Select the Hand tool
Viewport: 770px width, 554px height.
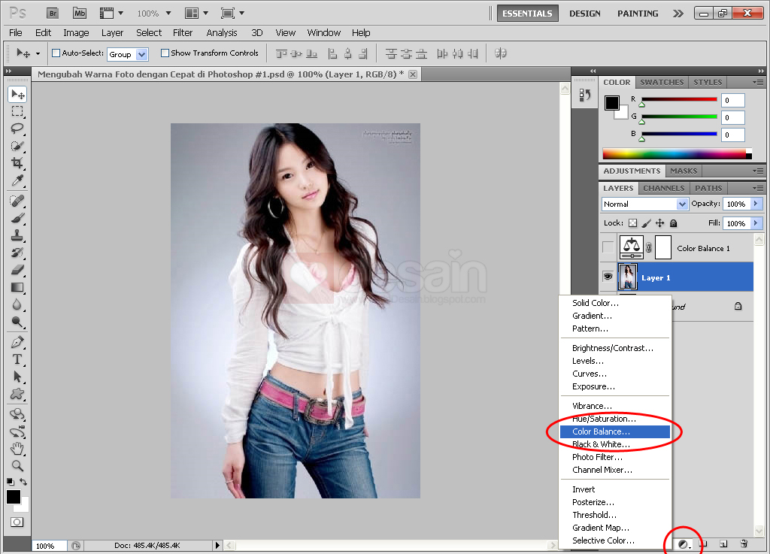(17, 449)
